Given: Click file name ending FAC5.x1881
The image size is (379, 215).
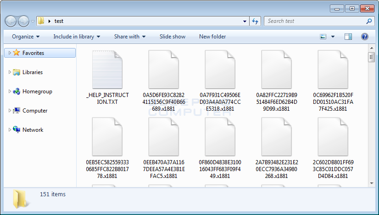Looking at the screenshot, I should click(x=164, y=169).
